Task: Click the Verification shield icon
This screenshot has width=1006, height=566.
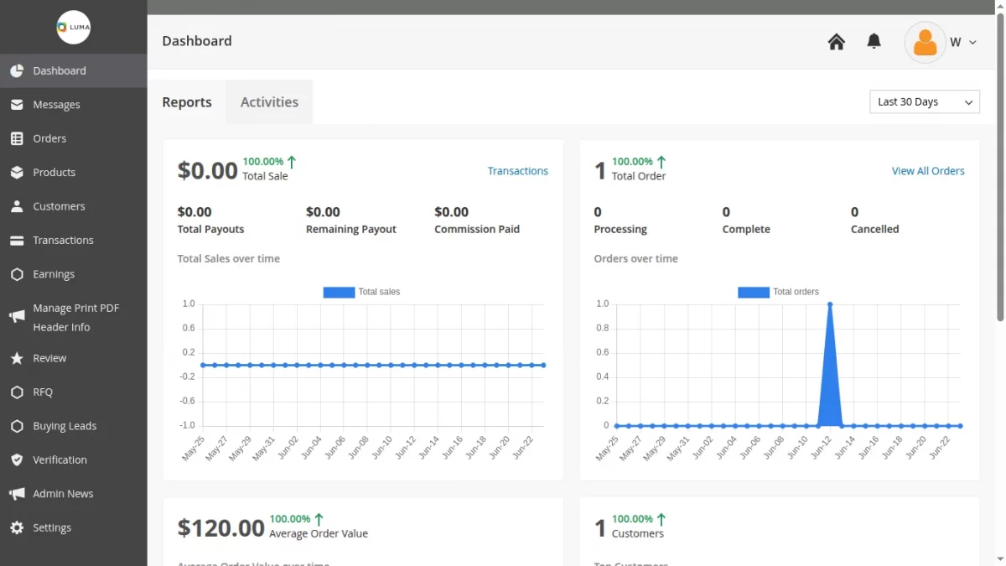Action: point(17,460)
